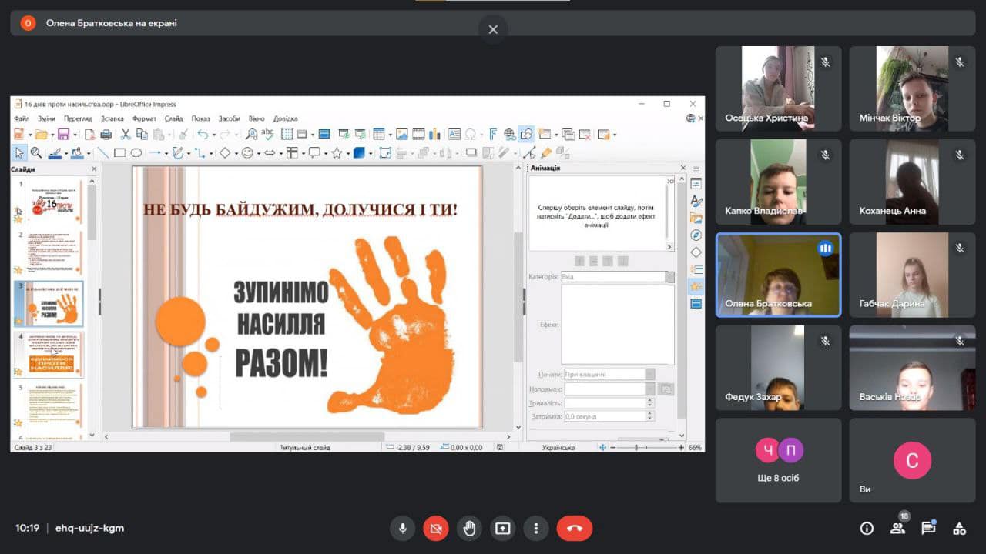Image resolution: width=986 pixels, height=554 pixels.
Task: Click the Ще 8 осіб participants tile
Action: coord(778,460)
